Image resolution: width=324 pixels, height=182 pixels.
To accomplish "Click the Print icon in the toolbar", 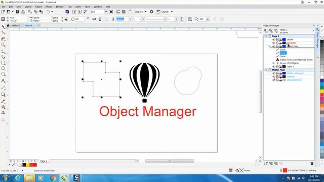I will coord(23,12).
